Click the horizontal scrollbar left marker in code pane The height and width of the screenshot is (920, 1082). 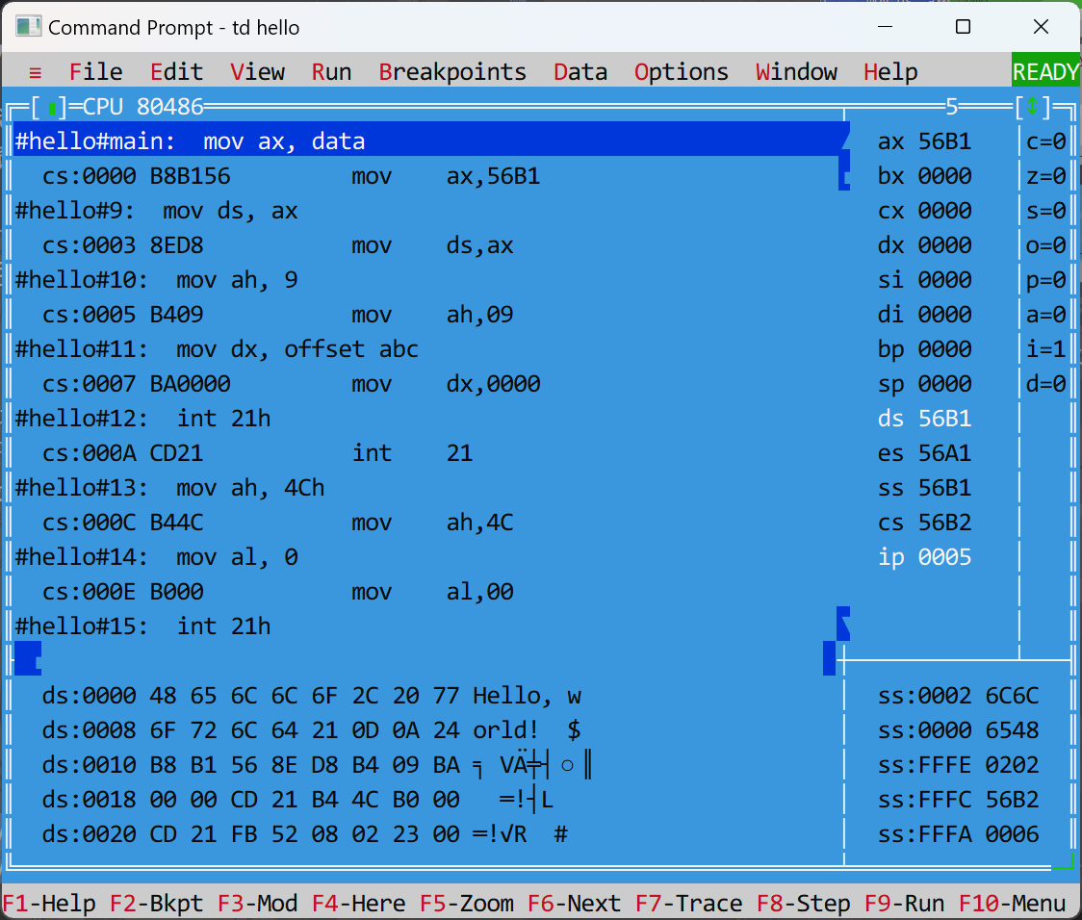[28, 658]
